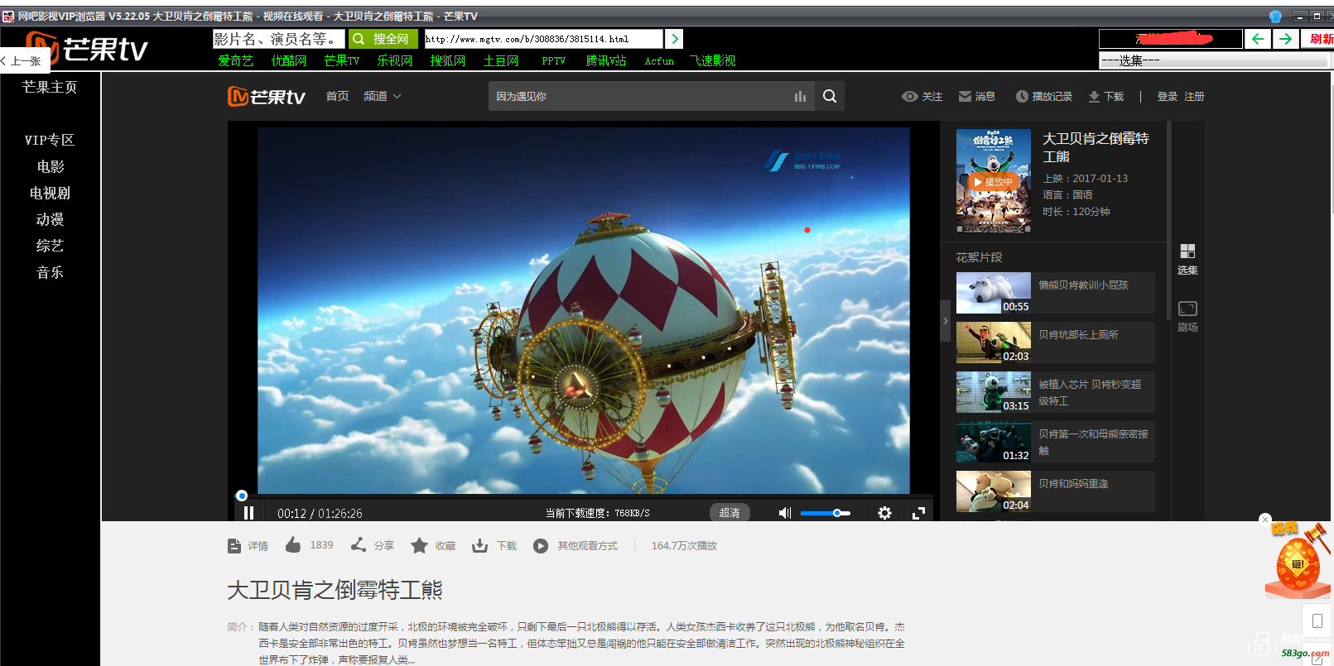The height and width of the screenshot is (666, 1334).
Task: Click 下载 download in the top nav
Action: click(x=1105, y=96)
